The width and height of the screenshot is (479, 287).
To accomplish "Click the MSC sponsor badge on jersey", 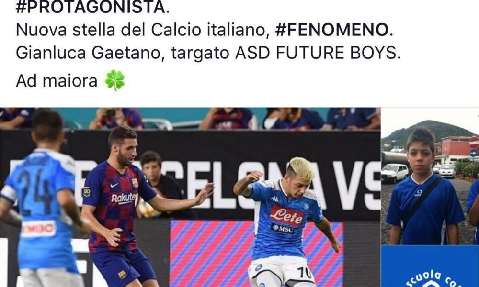I will tap(283, 229).
